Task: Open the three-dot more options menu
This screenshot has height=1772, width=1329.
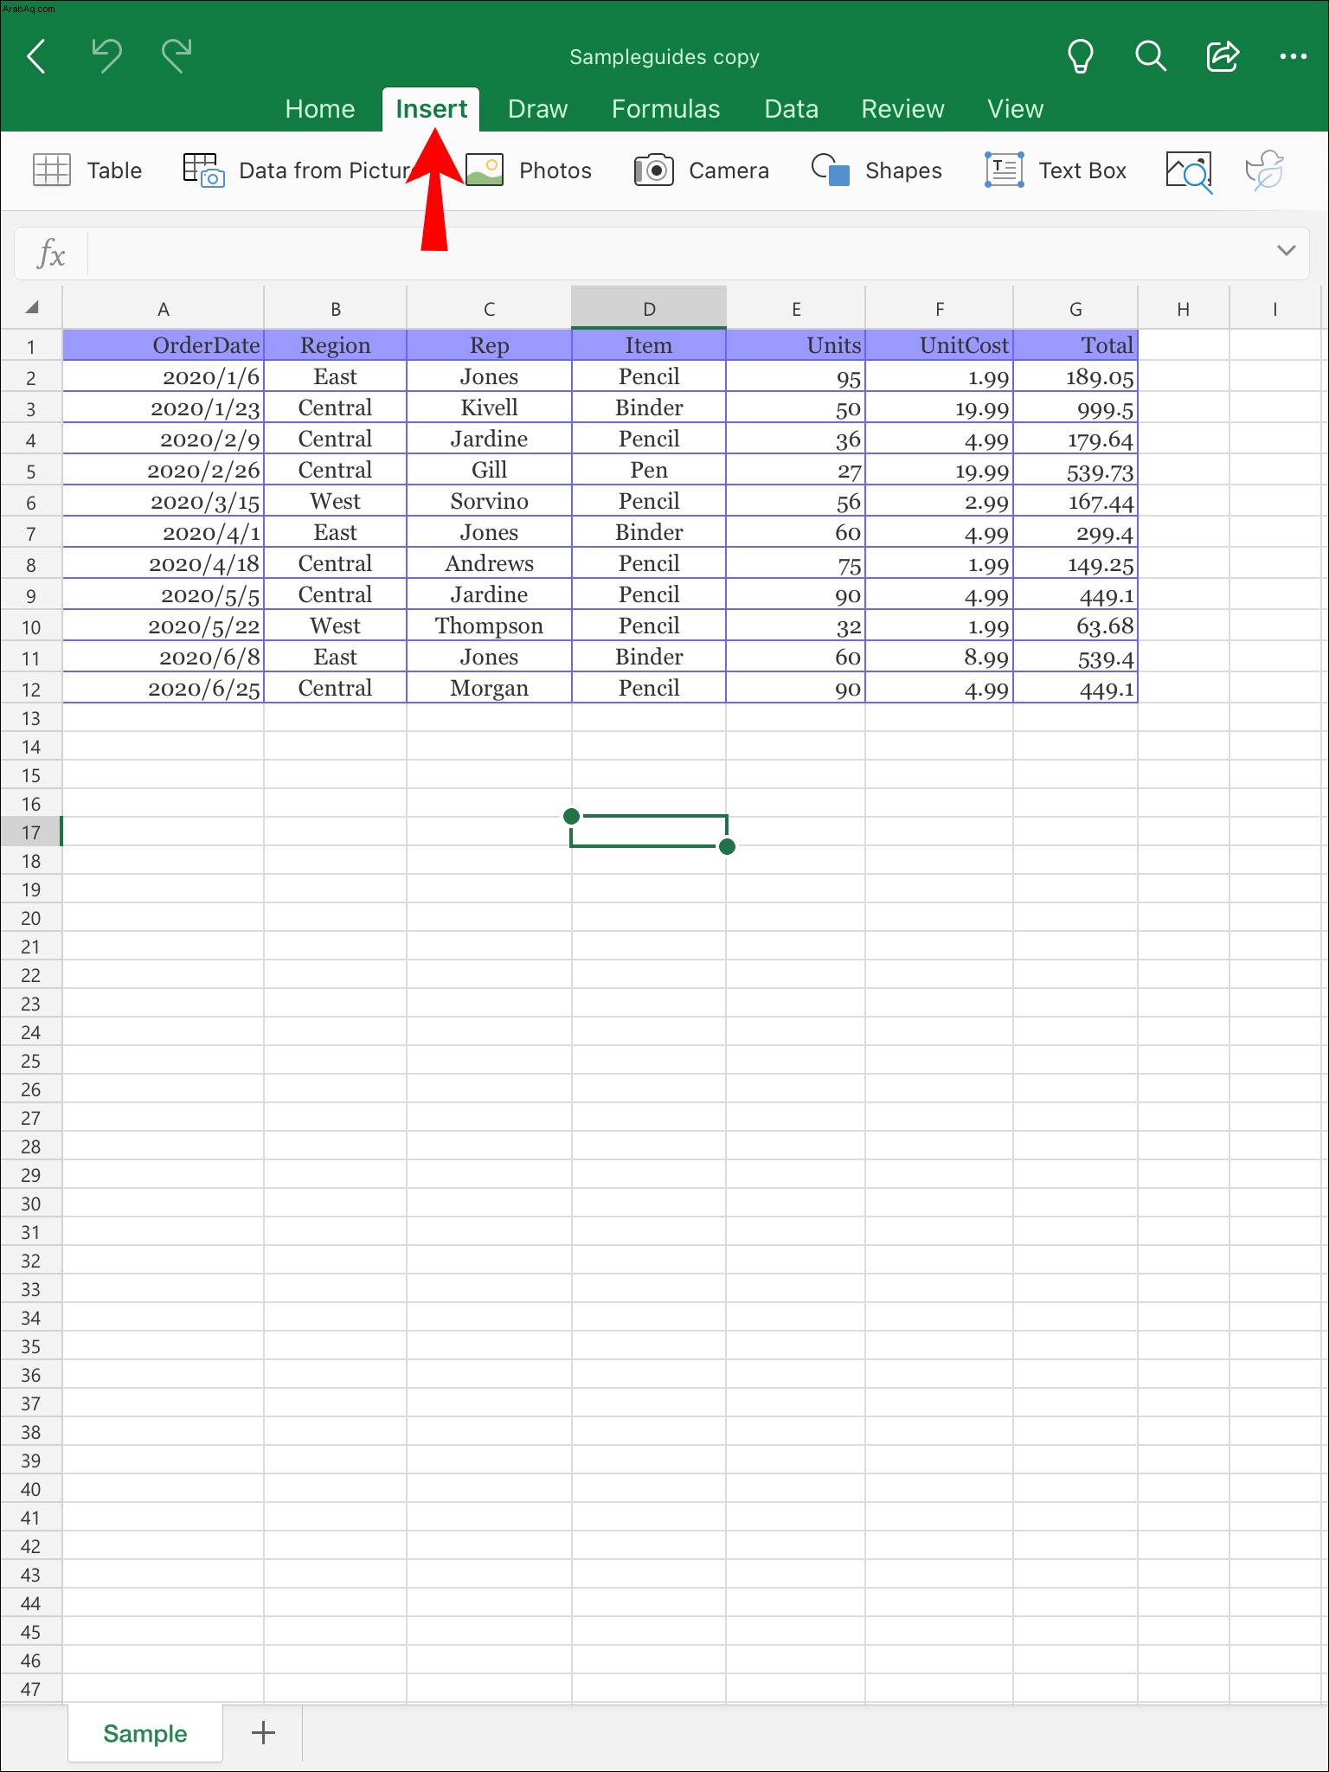Action: pos(1293,57)
